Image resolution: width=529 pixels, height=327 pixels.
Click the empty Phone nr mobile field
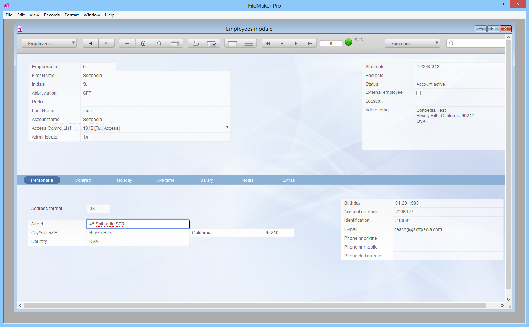(448, 247)
